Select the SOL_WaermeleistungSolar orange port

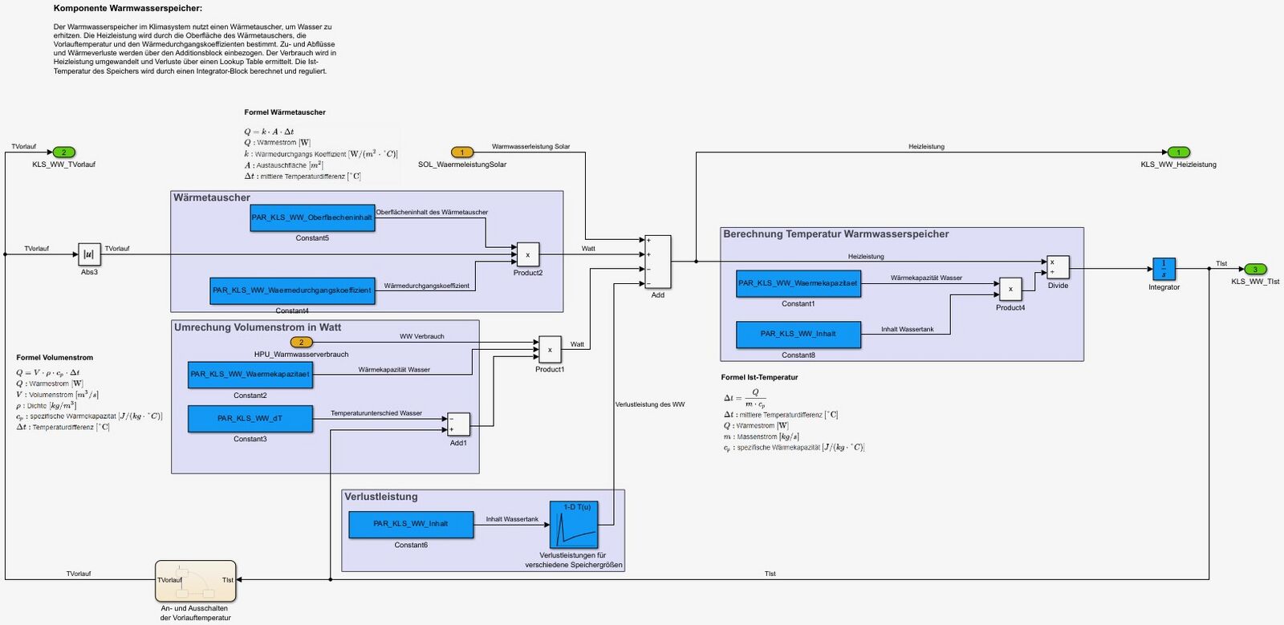tap(462, 152)
